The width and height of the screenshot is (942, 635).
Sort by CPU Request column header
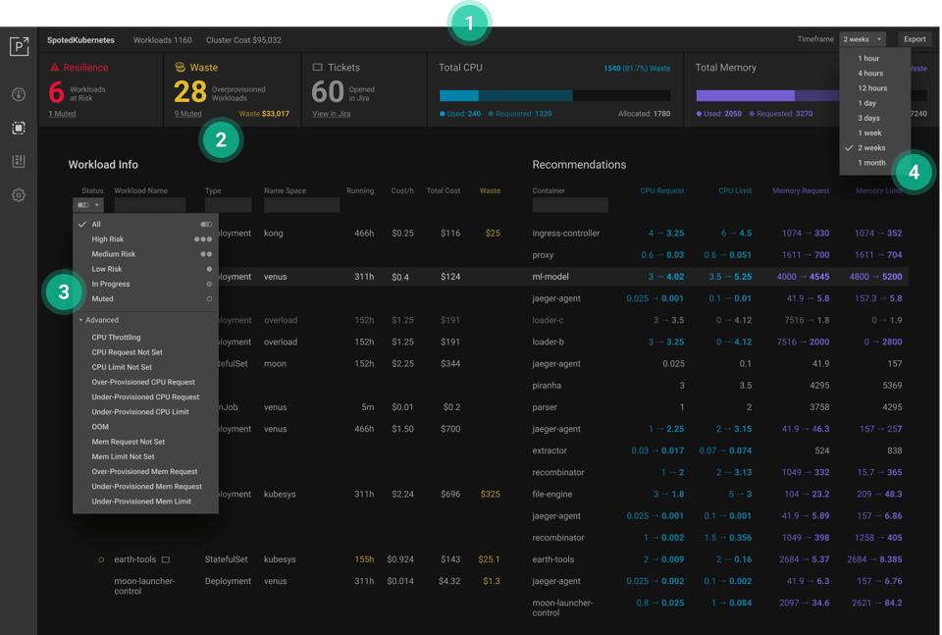coord(661,190)
